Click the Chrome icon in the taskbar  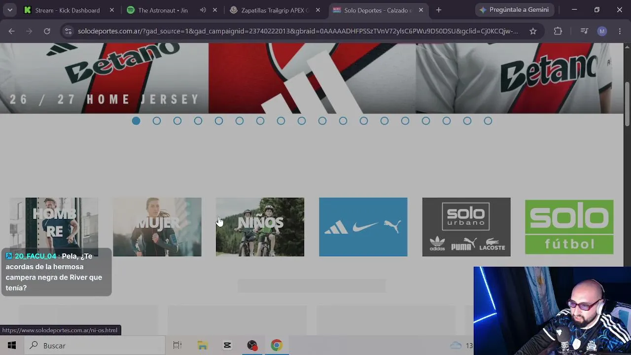[x=277, y=346]
